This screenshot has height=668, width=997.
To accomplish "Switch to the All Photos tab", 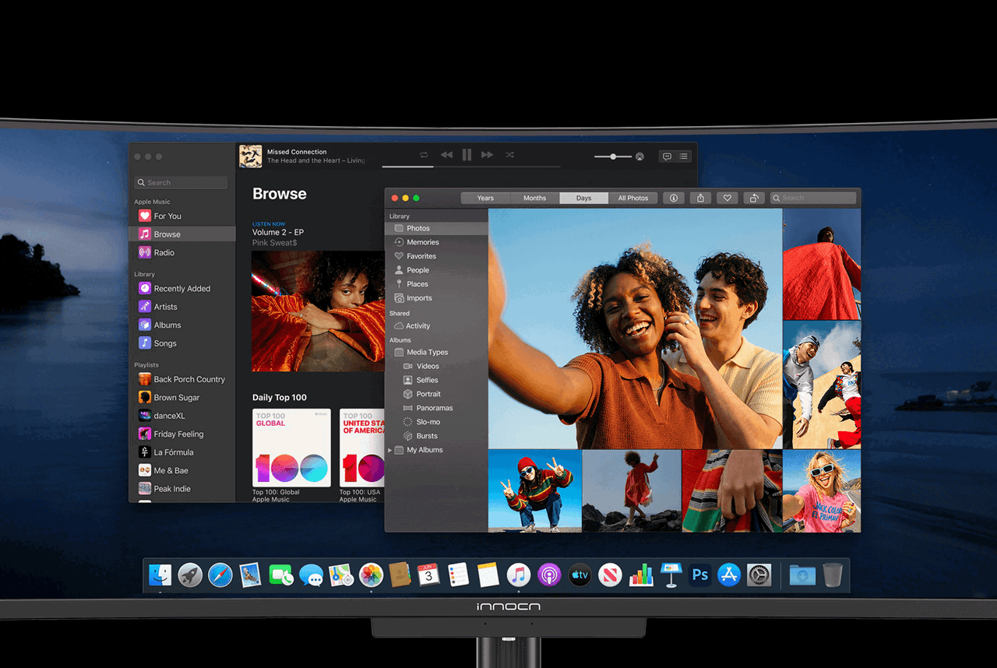I will point(632,198).
